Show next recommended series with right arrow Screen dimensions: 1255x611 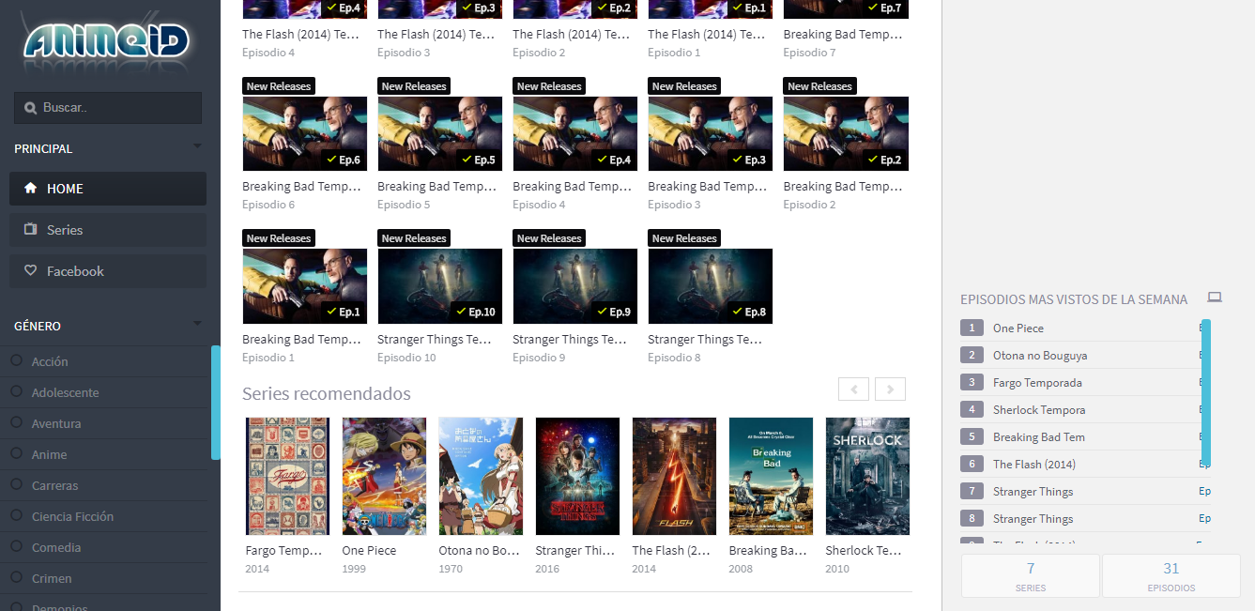[890, 389]
